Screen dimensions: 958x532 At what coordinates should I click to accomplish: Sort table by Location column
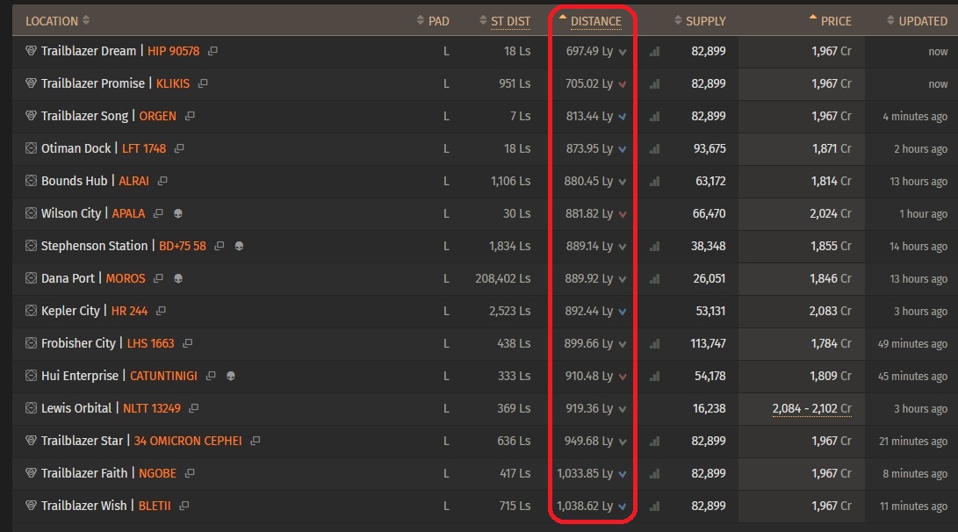(x=57, y=21)
